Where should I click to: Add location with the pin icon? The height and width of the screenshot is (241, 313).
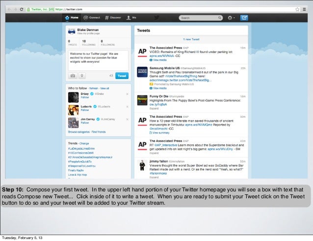82,76
